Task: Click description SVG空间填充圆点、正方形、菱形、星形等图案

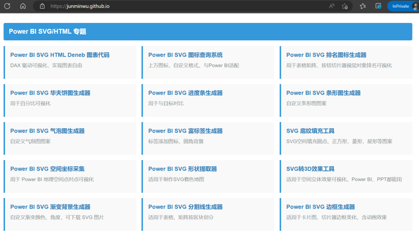Action: coord(339,141)
